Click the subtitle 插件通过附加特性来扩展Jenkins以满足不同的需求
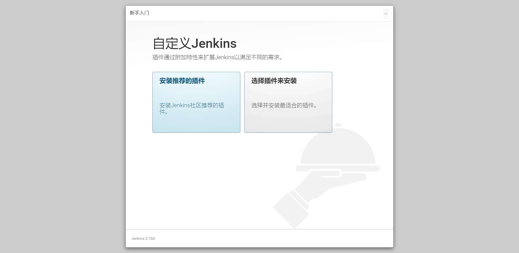Screen dimensions: 519x253 [218, 57]
